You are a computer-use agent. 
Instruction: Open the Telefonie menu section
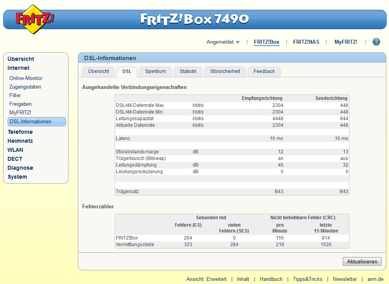click(x=20, y=132)
